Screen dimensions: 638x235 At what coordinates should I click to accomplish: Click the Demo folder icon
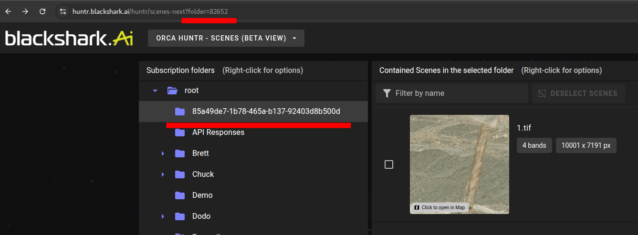coord(180,195)
